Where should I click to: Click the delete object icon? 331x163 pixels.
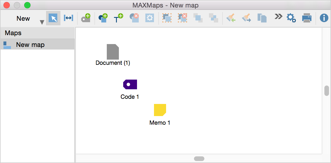[x=134, y=18]
